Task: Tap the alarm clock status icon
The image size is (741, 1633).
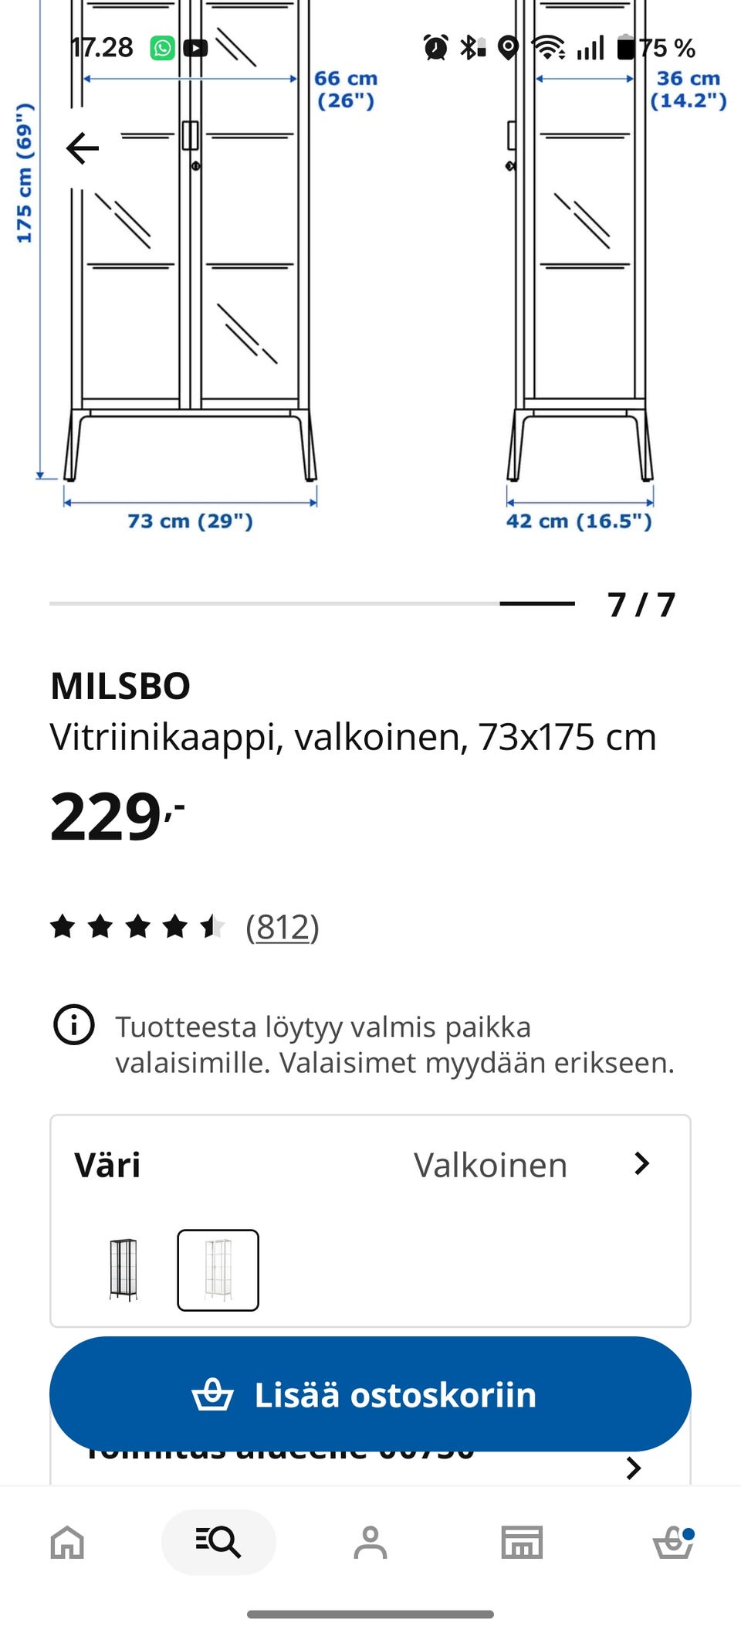Action: click(436, 48)
